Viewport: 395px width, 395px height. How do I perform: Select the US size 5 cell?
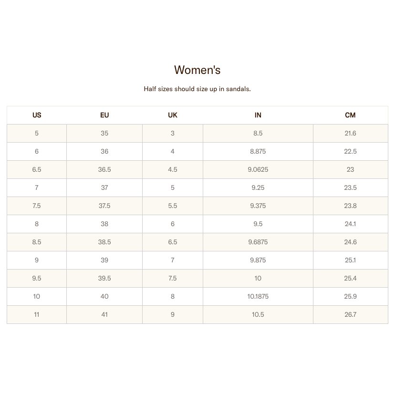tap(37, 133)
